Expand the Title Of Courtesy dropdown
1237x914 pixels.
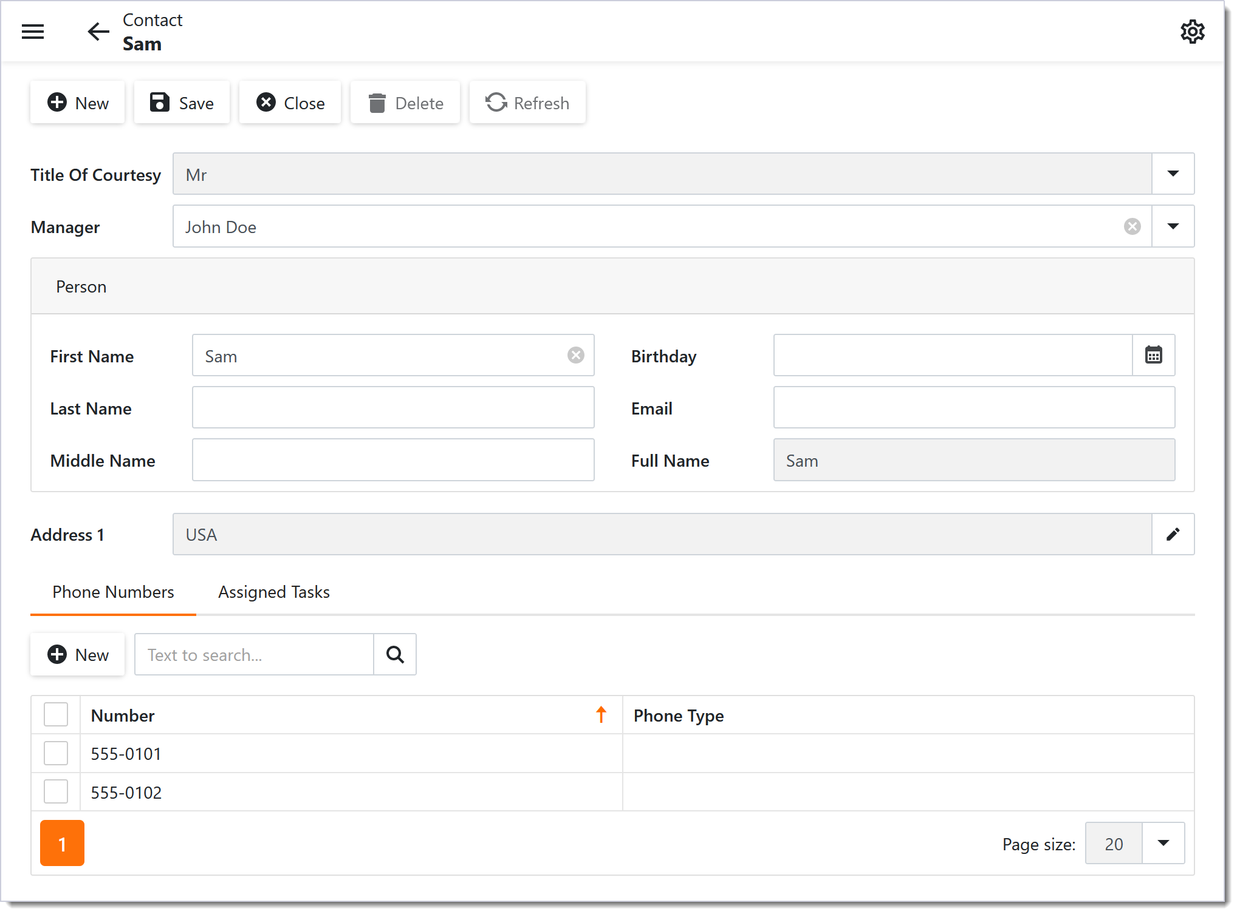coord(1173,174)
